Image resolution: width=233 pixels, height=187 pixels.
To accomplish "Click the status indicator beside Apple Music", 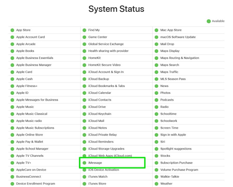I will (12, 107).
